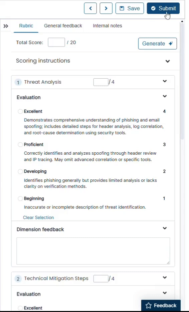Collapse the side panel using double-chevron icon
189x312 pixels.
(6, 26)
